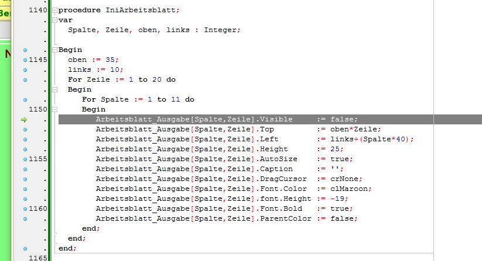Collapse the Begin block under 'For Spalte'
This screenshot has width=482, height=261.
[54, 109]
